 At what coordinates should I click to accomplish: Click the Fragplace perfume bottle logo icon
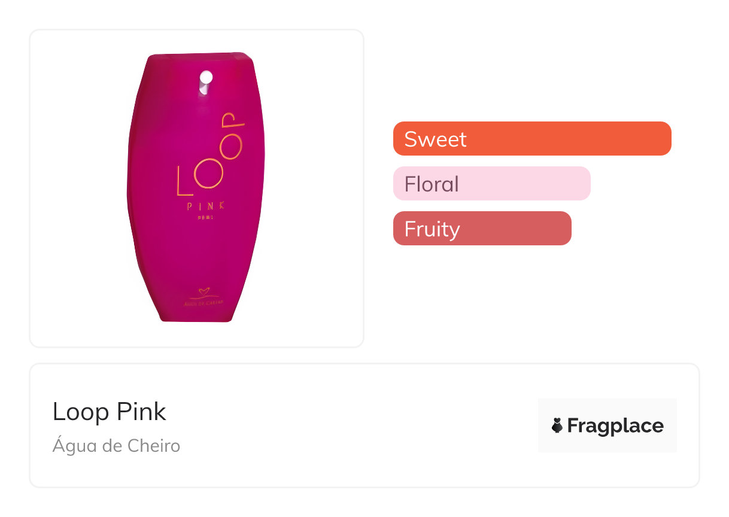click(x=557, y=425)
